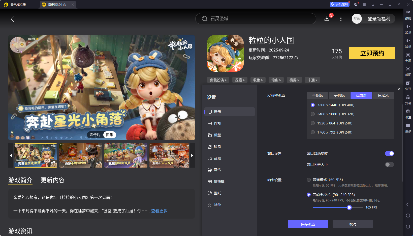
Task: Open 音频 audio settings
Action: [217, 158]
